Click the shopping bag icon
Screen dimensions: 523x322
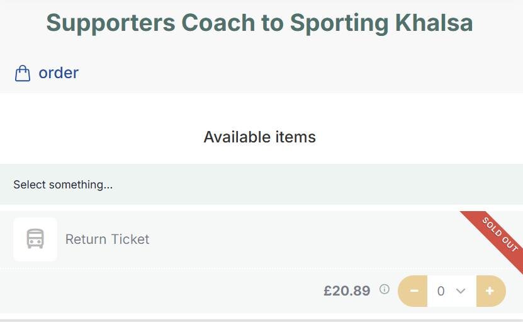[x=23, y=74]
